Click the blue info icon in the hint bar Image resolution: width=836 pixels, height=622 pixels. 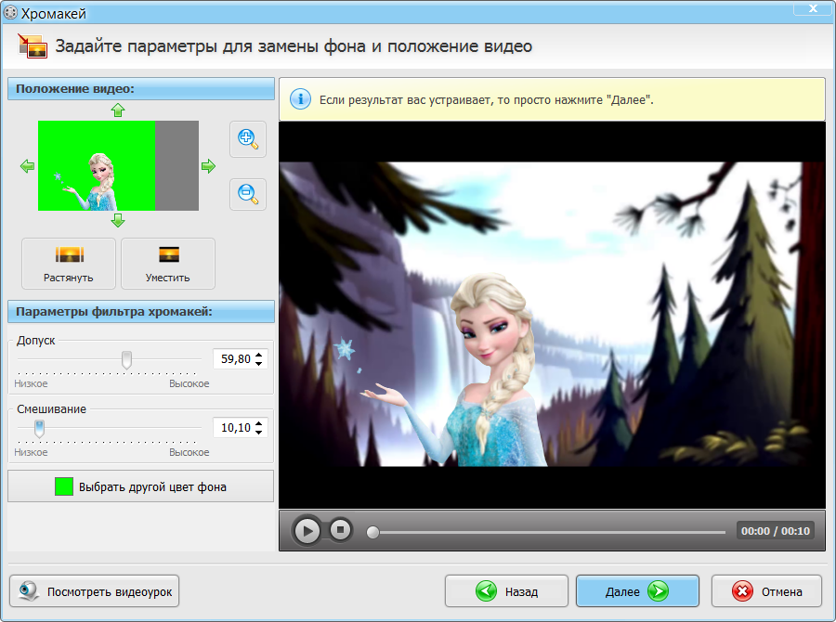(x=300, y=99)
